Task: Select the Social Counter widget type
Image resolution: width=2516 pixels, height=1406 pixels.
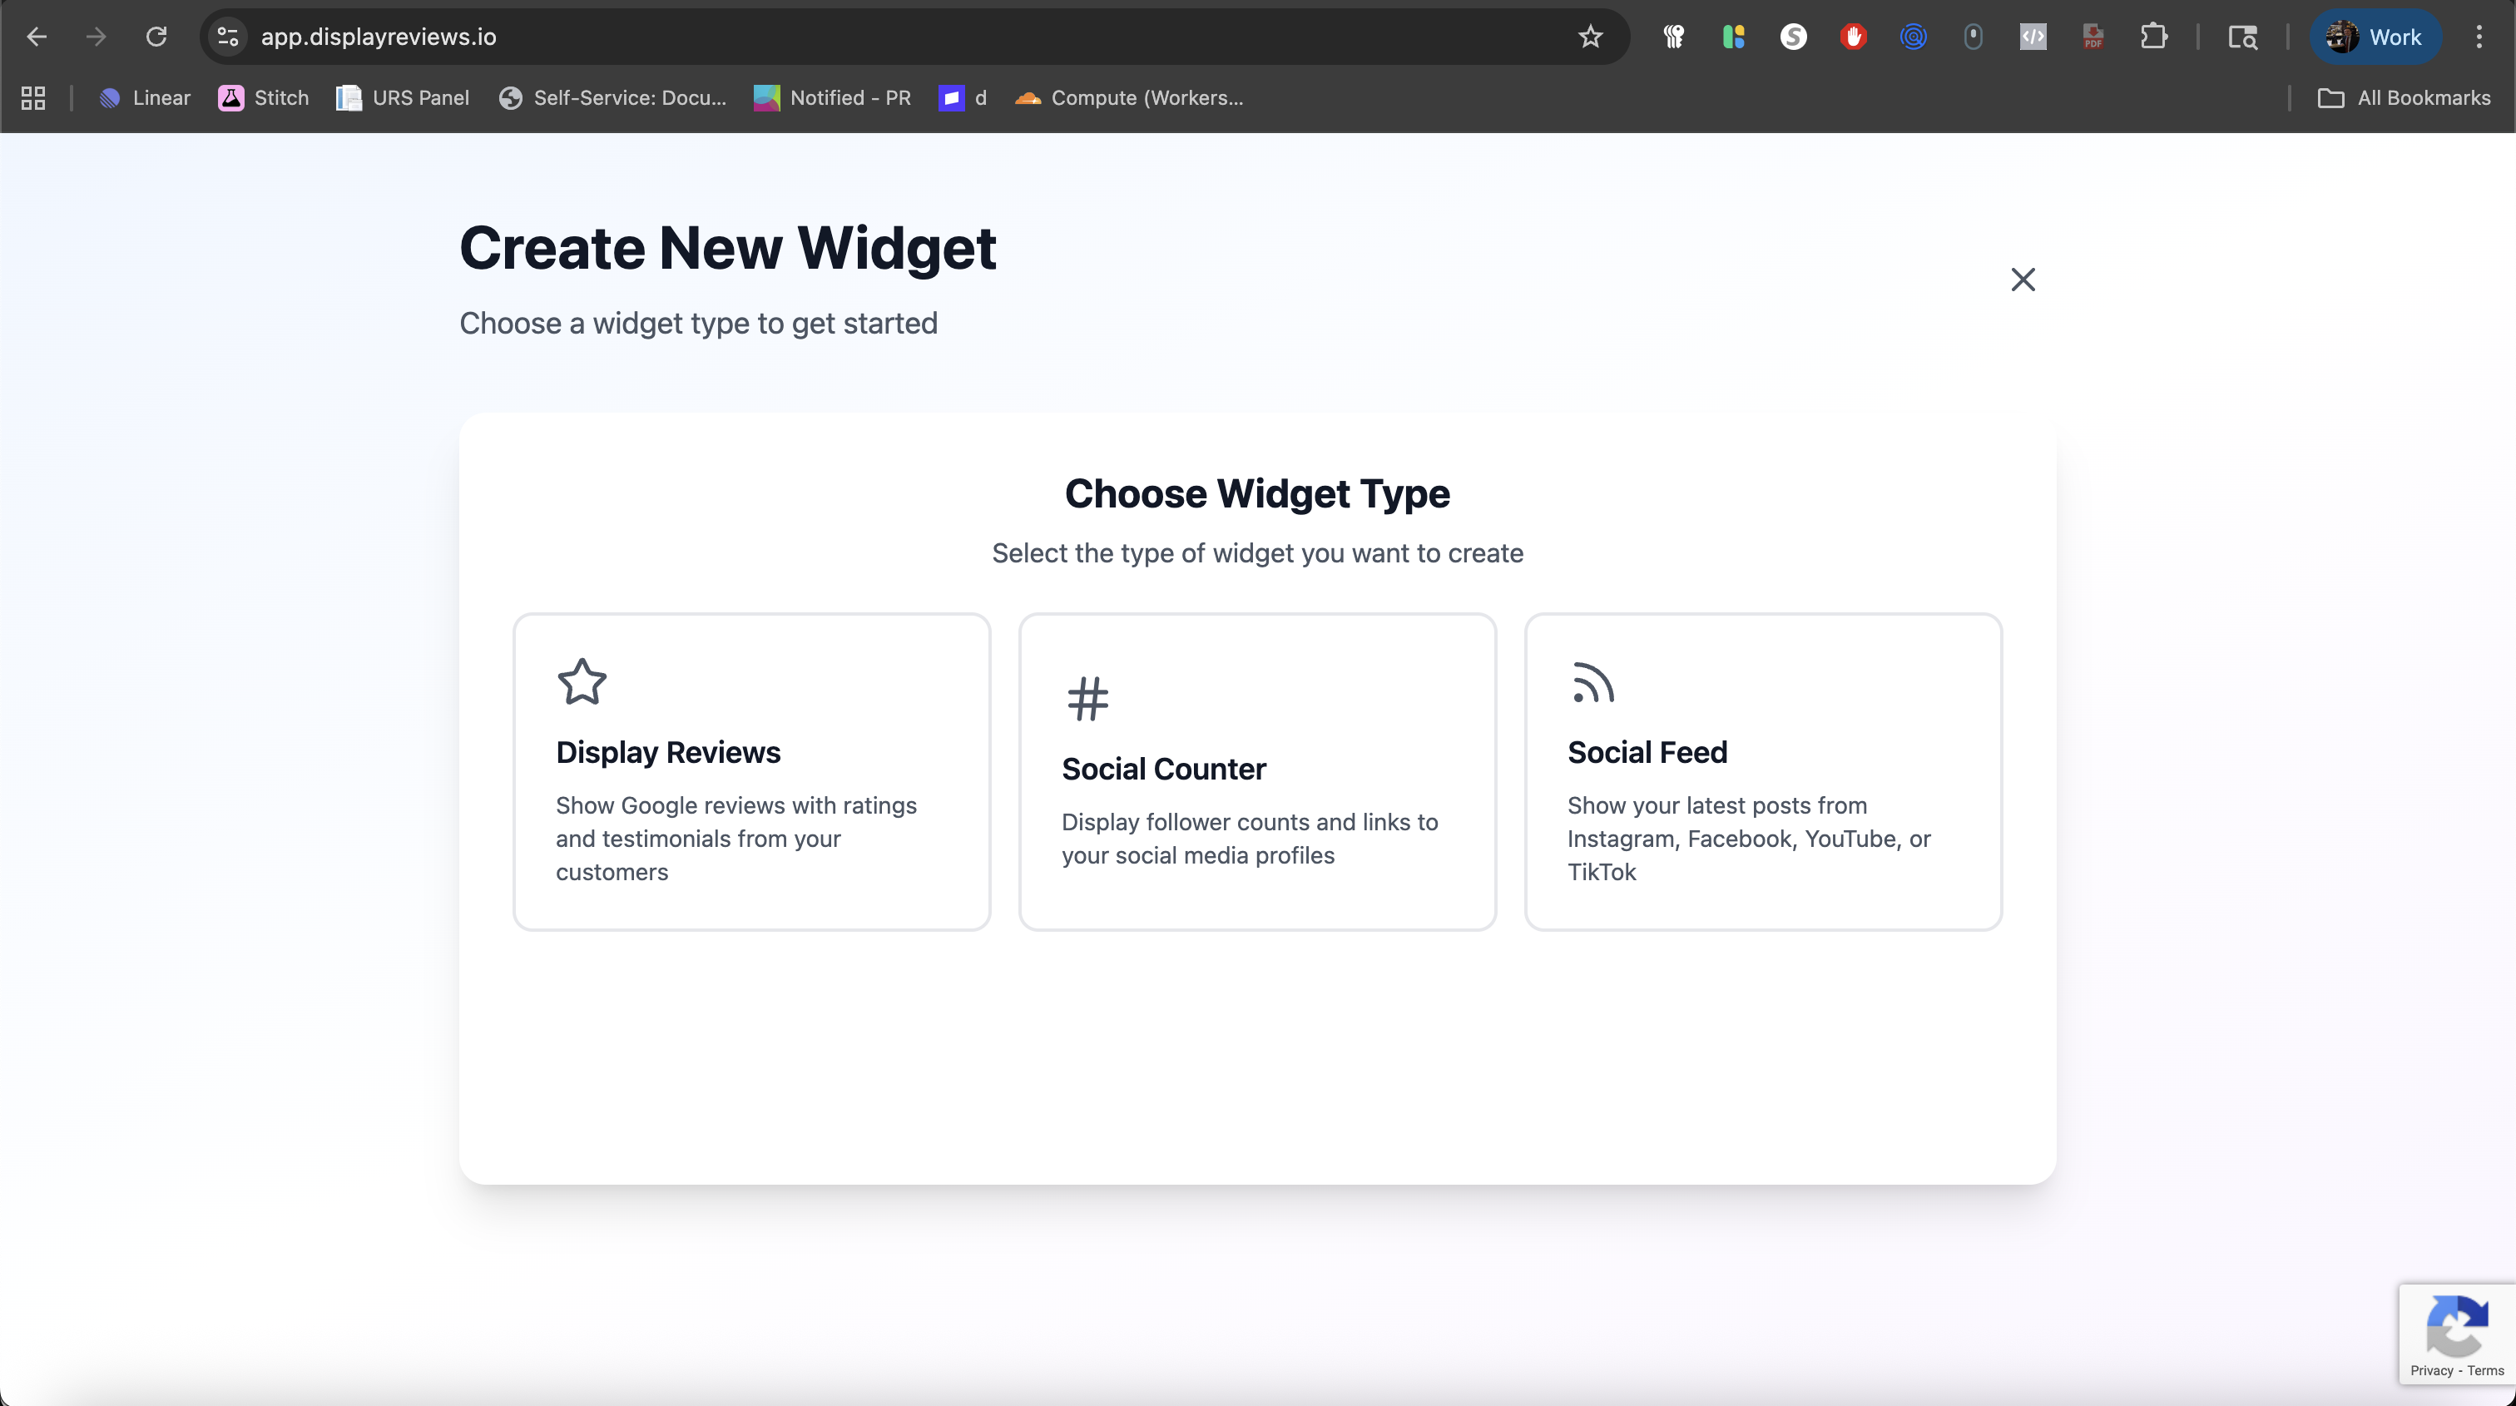Action: point(1257,771)
